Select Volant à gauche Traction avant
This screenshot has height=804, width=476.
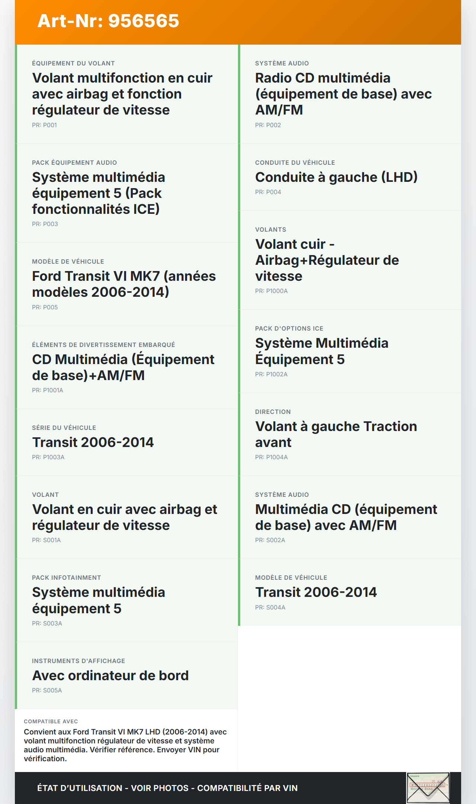350,434
